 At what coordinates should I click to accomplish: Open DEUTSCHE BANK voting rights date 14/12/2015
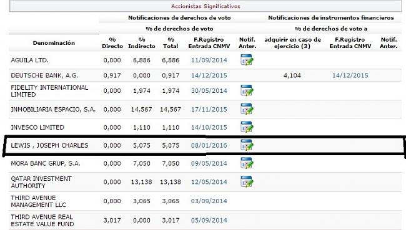pyautogui.click(x=209, y=75)
